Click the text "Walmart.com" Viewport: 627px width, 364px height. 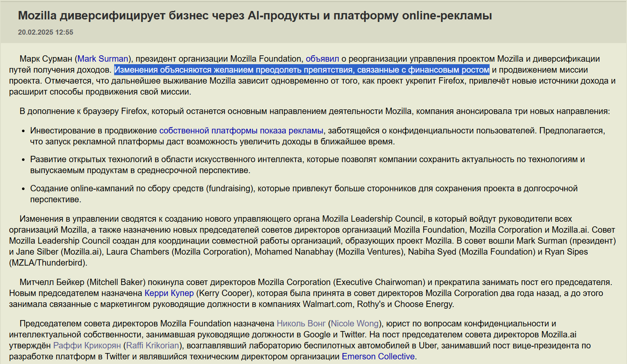point(327,304)
